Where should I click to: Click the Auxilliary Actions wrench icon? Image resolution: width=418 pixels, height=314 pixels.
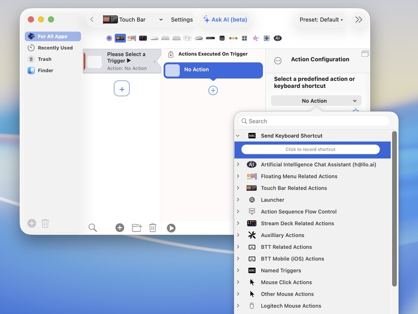(252, 235)
